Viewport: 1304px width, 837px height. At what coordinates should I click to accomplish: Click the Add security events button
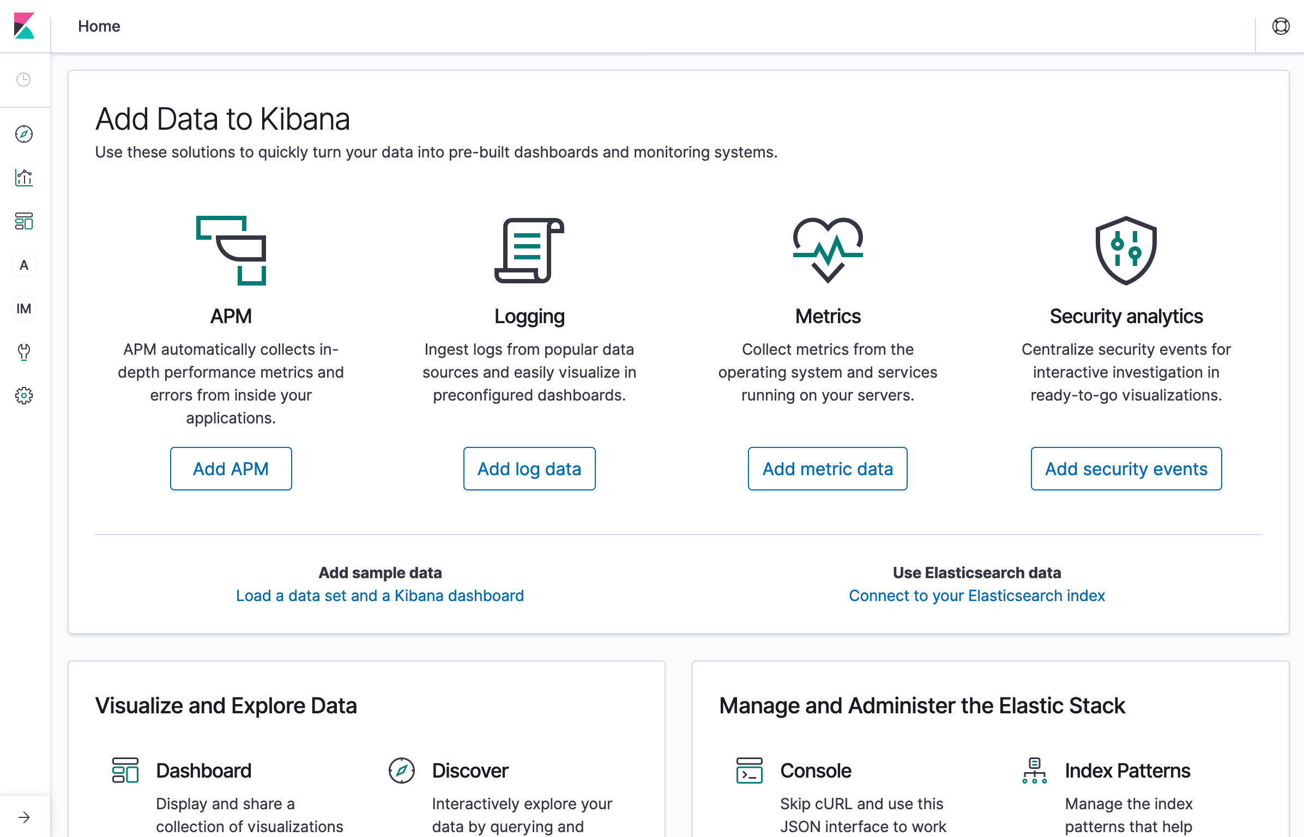1126,469
